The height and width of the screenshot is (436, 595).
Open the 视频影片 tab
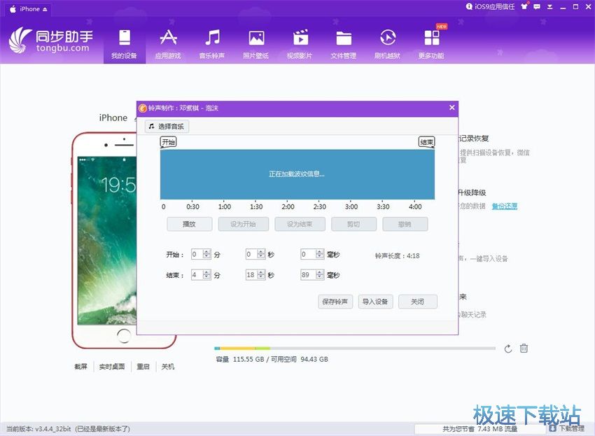tap(300, 44)
